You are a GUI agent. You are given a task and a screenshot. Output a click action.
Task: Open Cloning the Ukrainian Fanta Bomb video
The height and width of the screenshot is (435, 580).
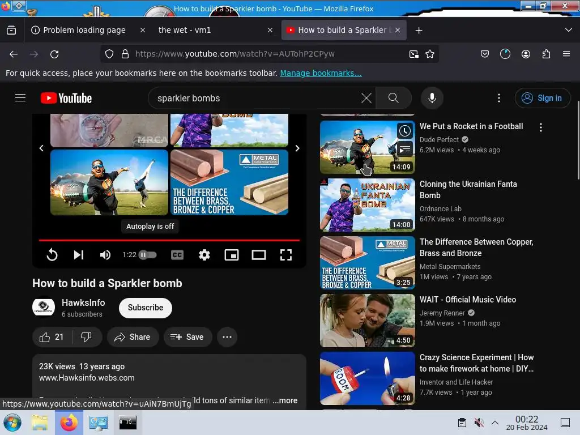468,190
